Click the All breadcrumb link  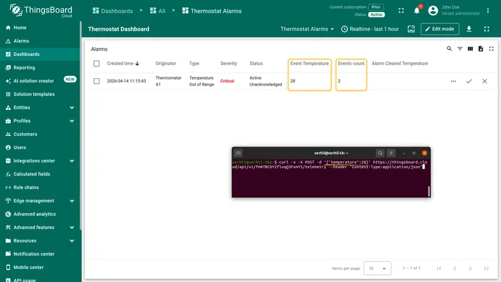(158, 11)
